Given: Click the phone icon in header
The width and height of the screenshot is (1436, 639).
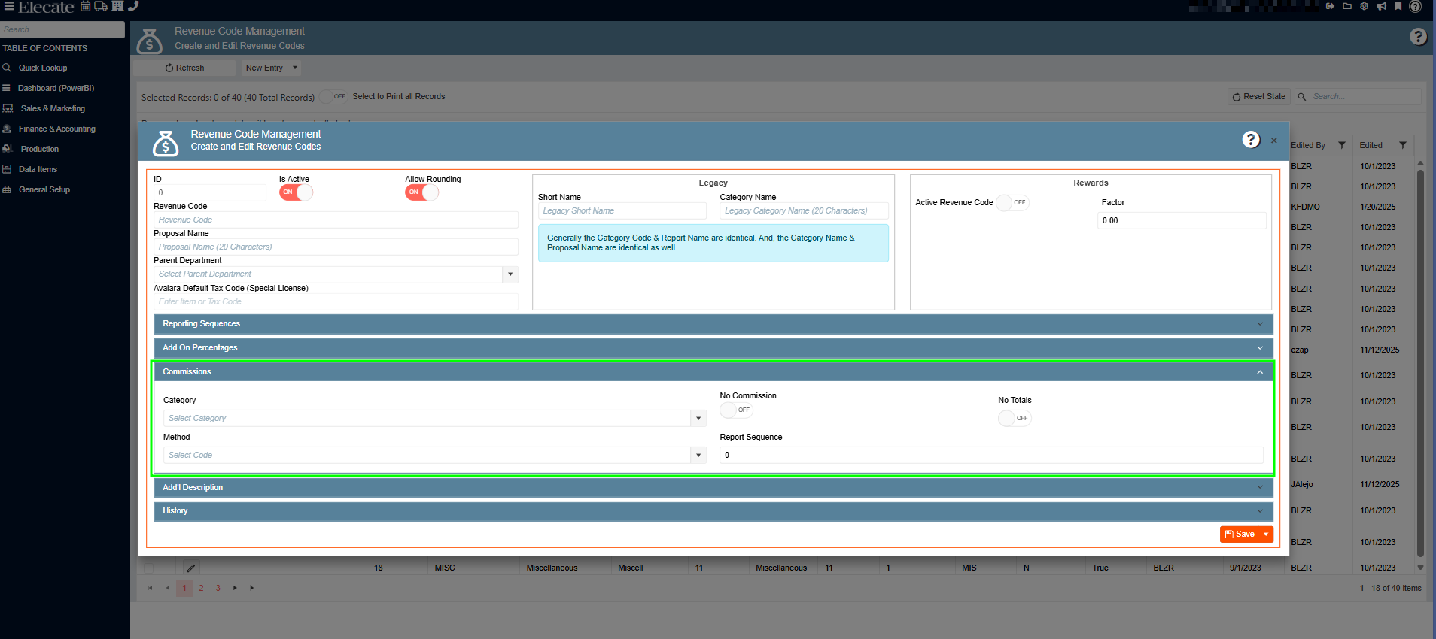Looking at the screenshot, I should click(x=133, y=7).
